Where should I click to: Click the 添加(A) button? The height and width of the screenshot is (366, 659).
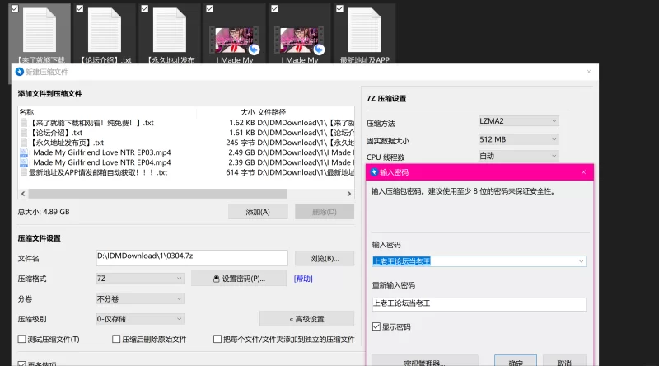[x=258, y=212]
